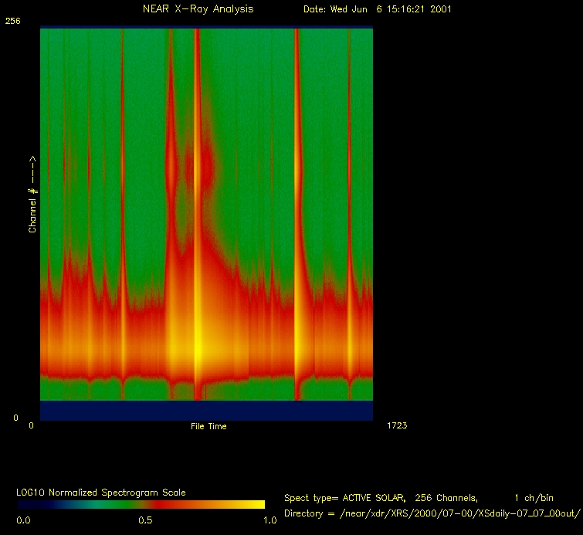
Task: Click the dark blue band at the spectrogram bottom
Action: point(206,411)
